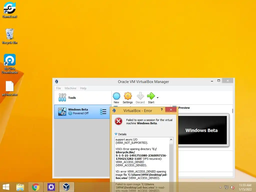Open Google Chrome from the taskbar
Screen dimensions: 256x192
(x=35, y=187)
